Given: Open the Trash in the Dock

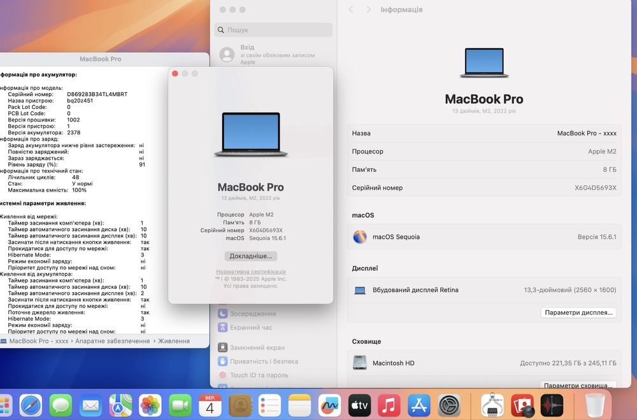Looking at the screenshot, I should coord(595,405).
